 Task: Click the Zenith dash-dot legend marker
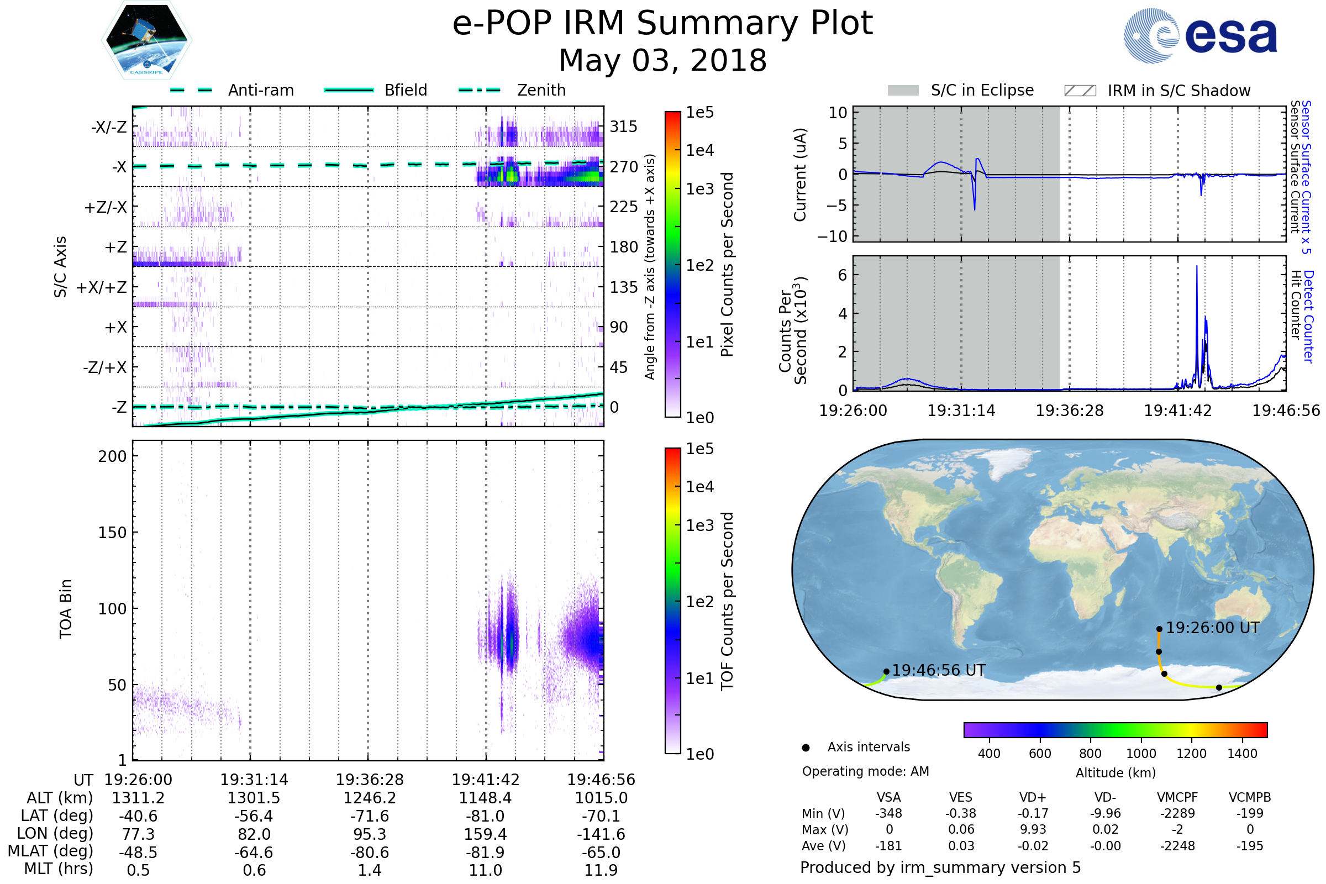point(480,90)
